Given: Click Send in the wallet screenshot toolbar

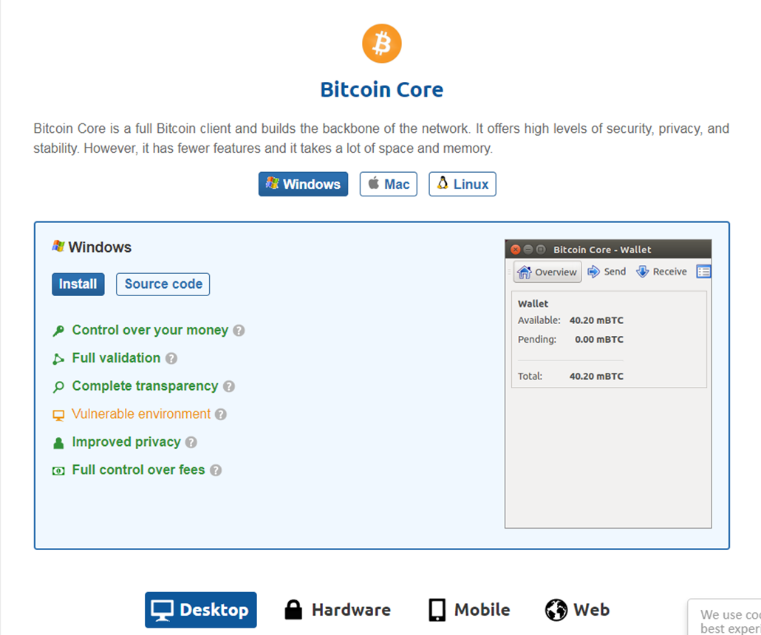Looking at the screenshot, I should (607, 272).
